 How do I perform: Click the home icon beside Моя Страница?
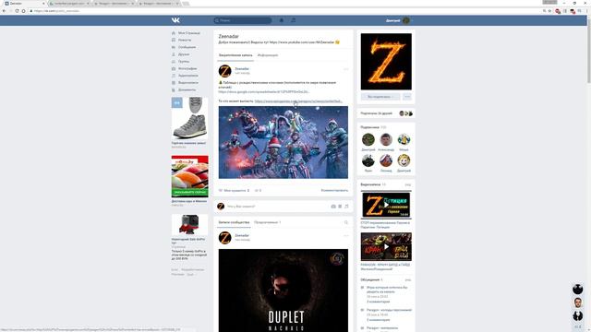click(174, 33)
